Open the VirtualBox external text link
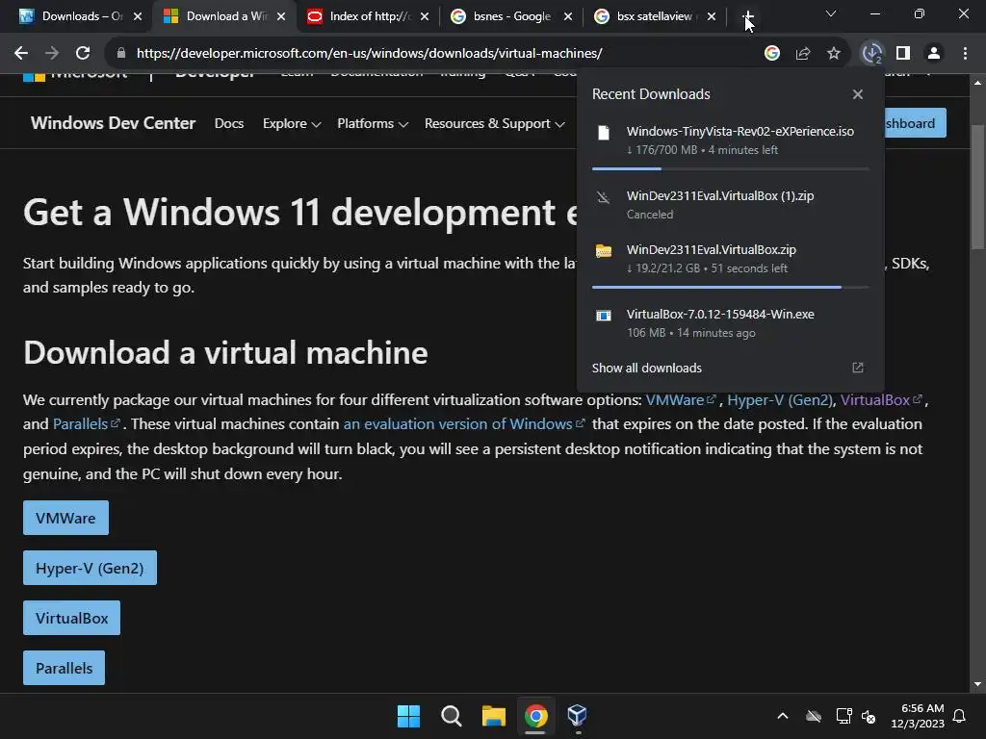Viewport: 986px width, 739px height. pyautogui.click(x=882, y=399)
